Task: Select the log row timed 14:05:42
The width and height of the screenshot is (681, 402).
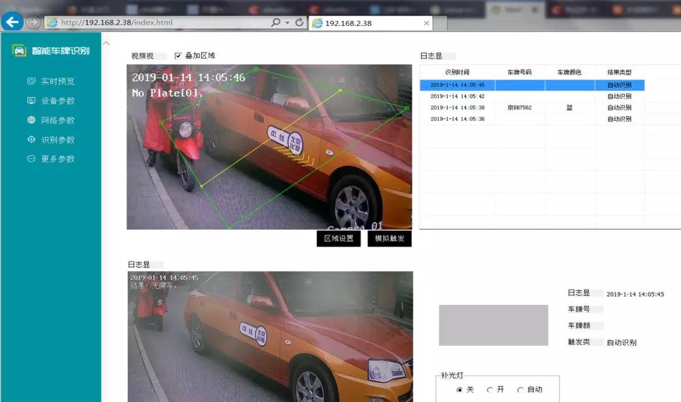Action: 532,97
